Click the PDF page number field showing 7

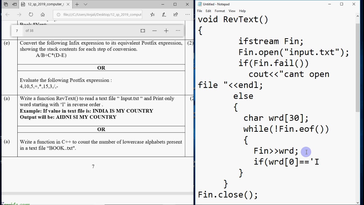pyautogui.click(x=17, y=31)
